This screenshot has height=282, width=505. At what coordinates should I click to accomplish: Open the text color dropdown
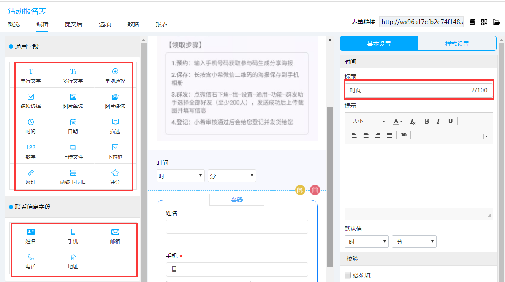coord(398,121)
